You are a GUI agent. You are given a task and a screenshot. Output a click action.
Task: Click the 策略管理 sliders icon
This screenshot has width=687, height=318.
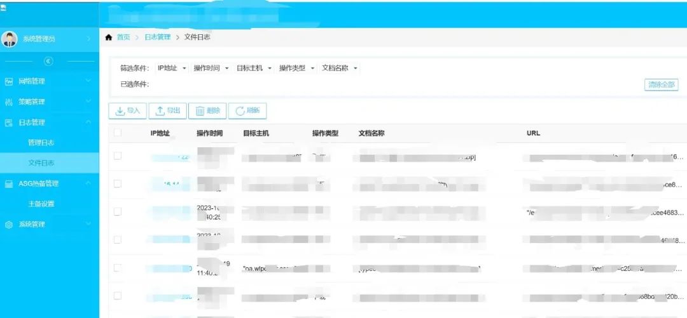click(x=9, y=102)
